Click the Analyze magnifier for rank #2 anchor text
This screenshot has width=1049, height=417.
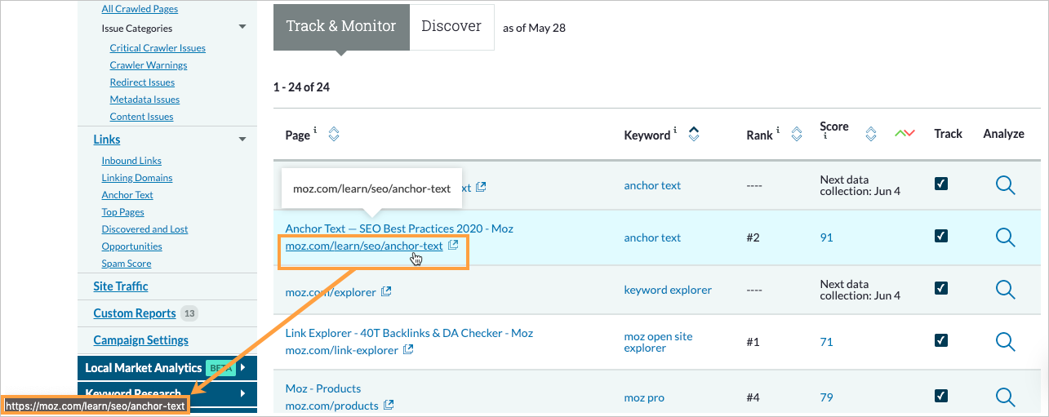[x=1005, y=237]
